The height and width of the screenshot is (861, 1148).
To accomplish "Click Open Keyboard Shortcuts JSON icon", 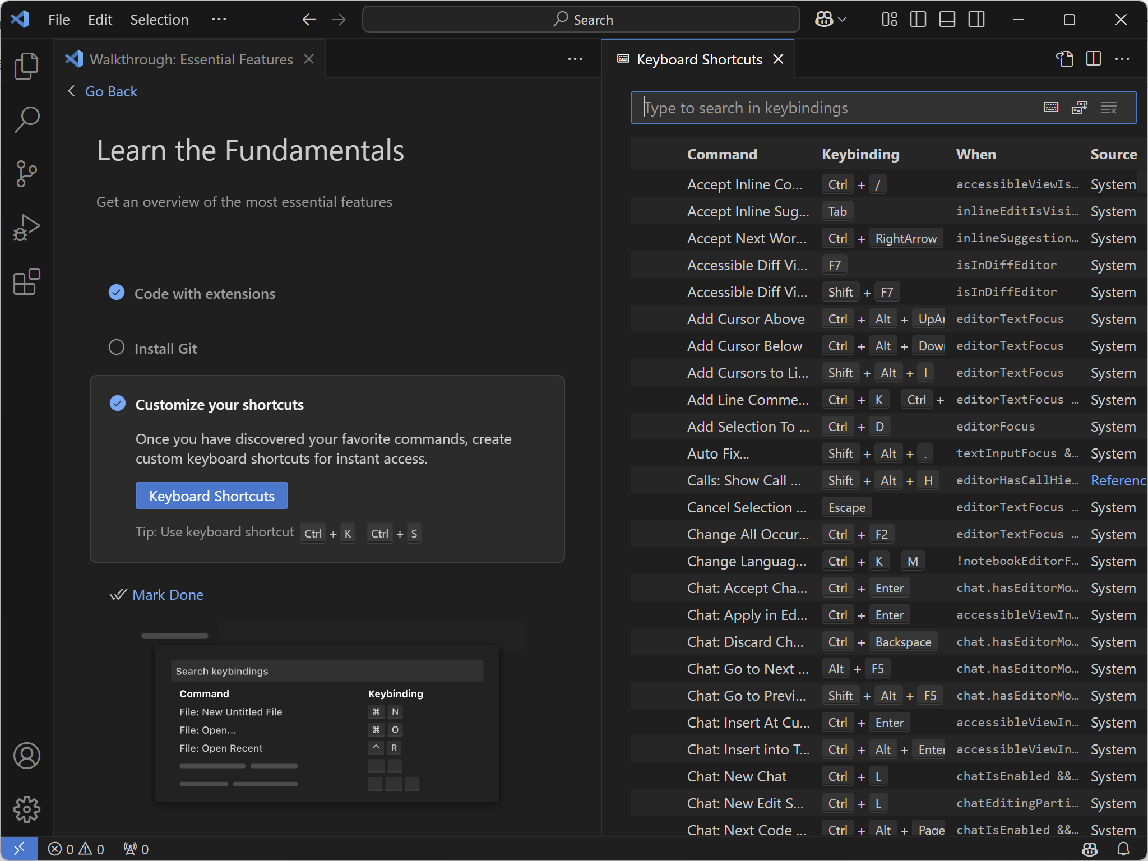I will pyautogui.click(x=1064, y=59).
